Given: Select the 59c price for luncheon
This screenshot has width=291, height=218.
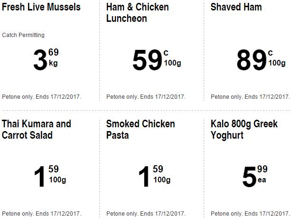Looking at the screenshot, I should 155,59.
